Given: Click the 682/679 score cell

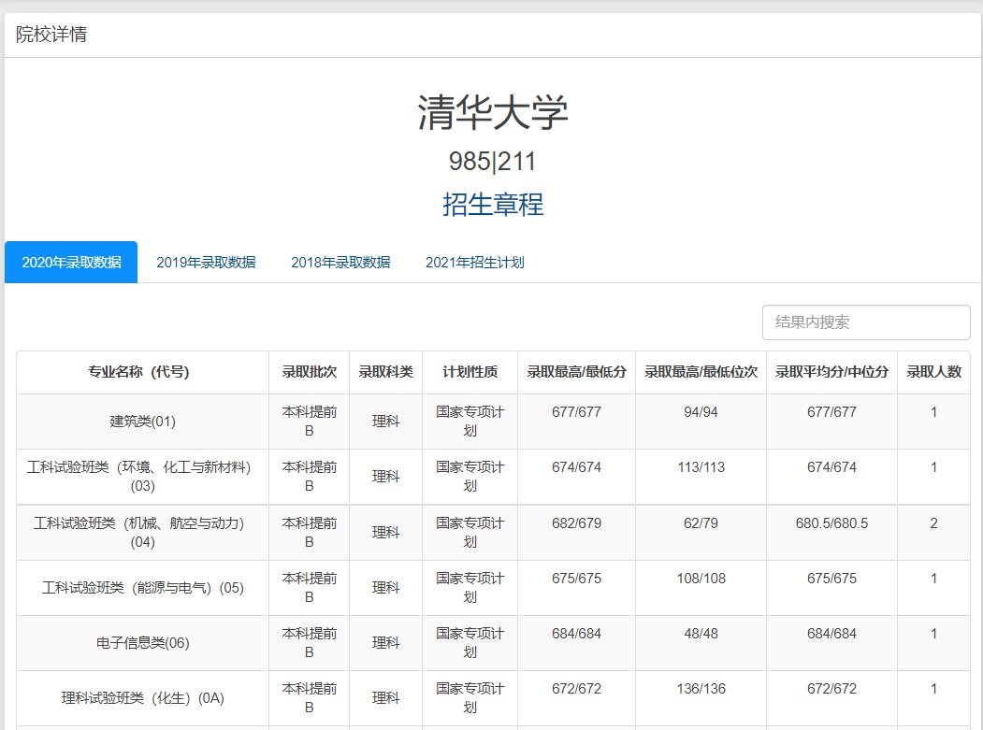Looking at the screenshot, I should point(576,523).
